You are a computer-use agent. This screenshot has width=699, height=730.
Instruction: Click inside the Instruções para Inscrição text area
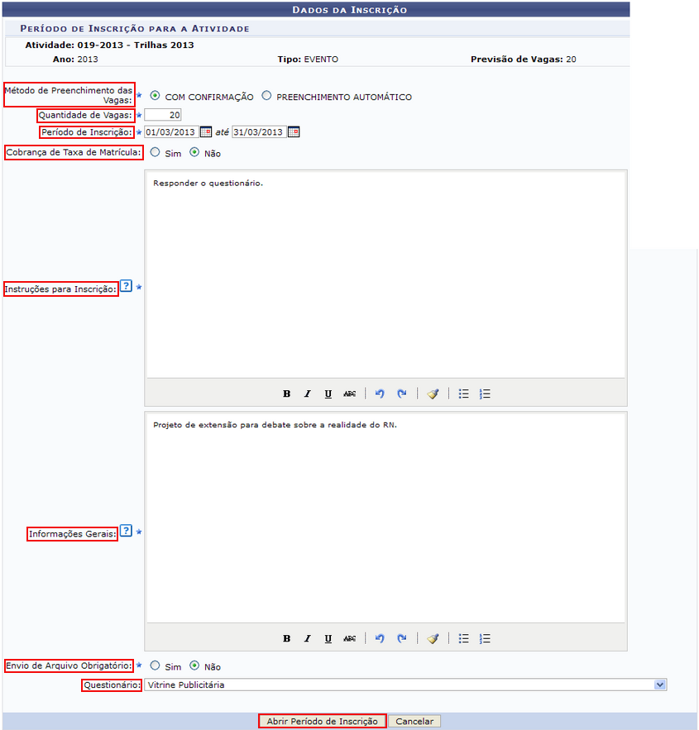click(x=385, y=274)
